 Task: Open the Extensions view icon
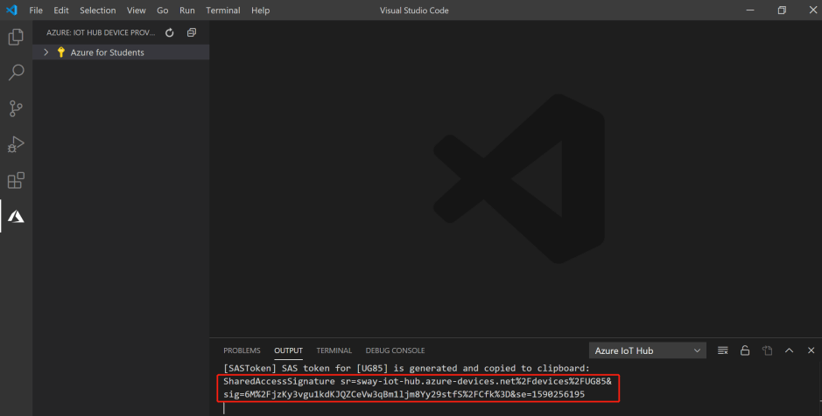pyautogui.click(x=16, y=181)
